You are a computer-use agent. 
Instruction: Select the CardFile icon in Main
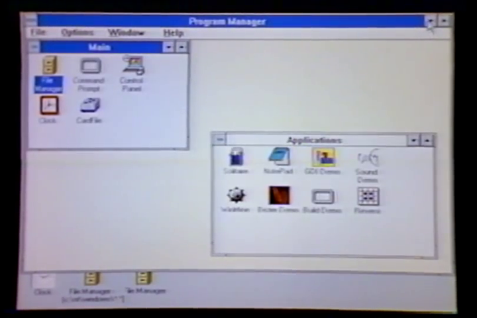[90, 105]
